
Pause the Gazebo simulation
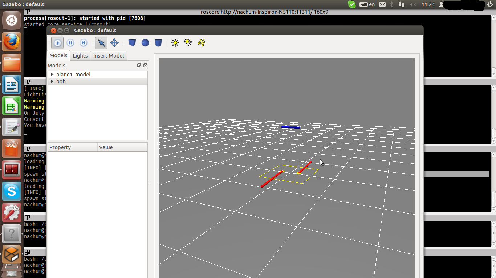(x=70, y=43)
